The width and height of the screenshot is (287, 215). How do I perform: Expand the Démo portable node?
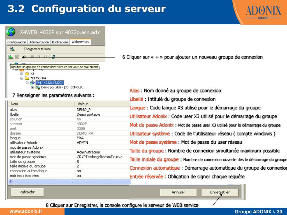(x=33, y=87)
